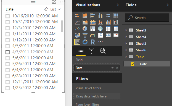Select the 100% stacked column chart visualization
Screen dimensions: 172x106
pyautogui.click(x=116, y=15)
